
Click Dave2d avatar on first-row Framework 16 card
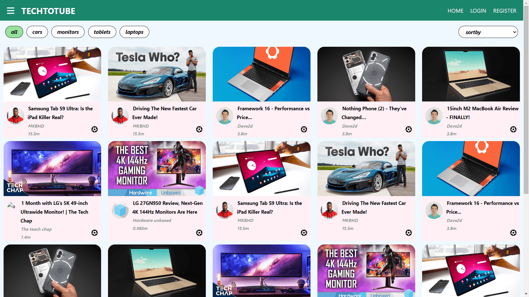(225, 116)
